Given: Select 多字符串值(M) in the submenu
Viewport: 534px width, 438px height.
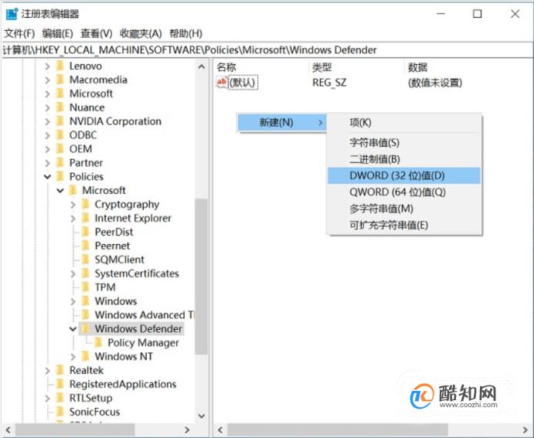Looking at the screenshot, I should pos(404,209).
